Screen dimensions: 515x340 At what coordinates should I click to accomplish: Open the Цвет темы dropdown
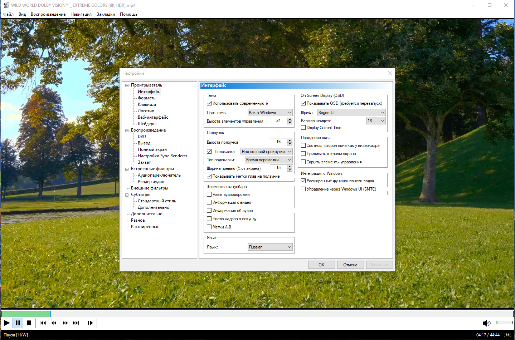(270, 113)
